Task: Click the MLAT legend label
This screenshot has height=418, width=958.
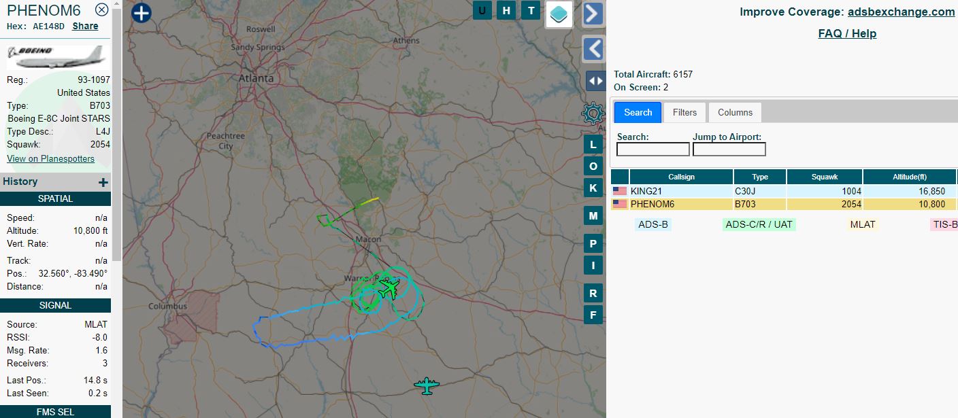Action: point(863,224)
